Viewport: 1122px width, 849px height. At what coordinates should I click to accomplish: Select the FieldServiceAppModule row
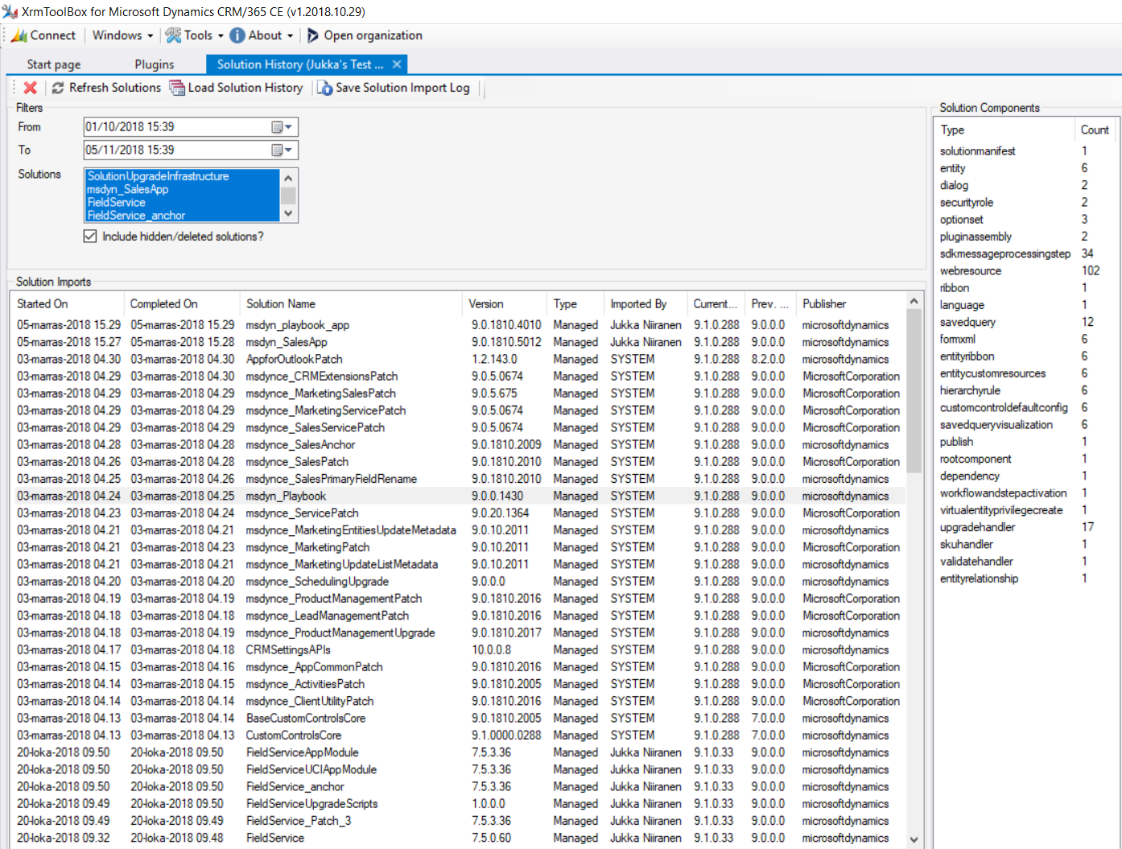pyautogui.click(x=457, y=752)
